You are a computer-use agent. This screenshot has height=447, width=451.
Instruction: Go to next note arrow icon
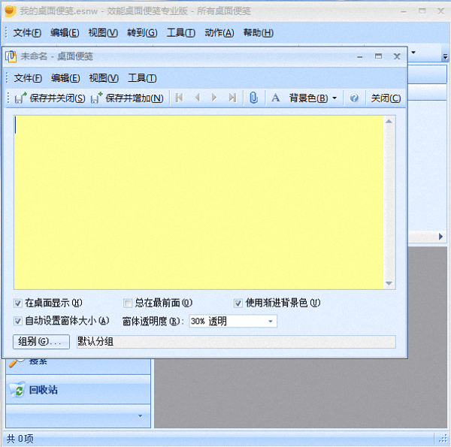click(214, 98)
